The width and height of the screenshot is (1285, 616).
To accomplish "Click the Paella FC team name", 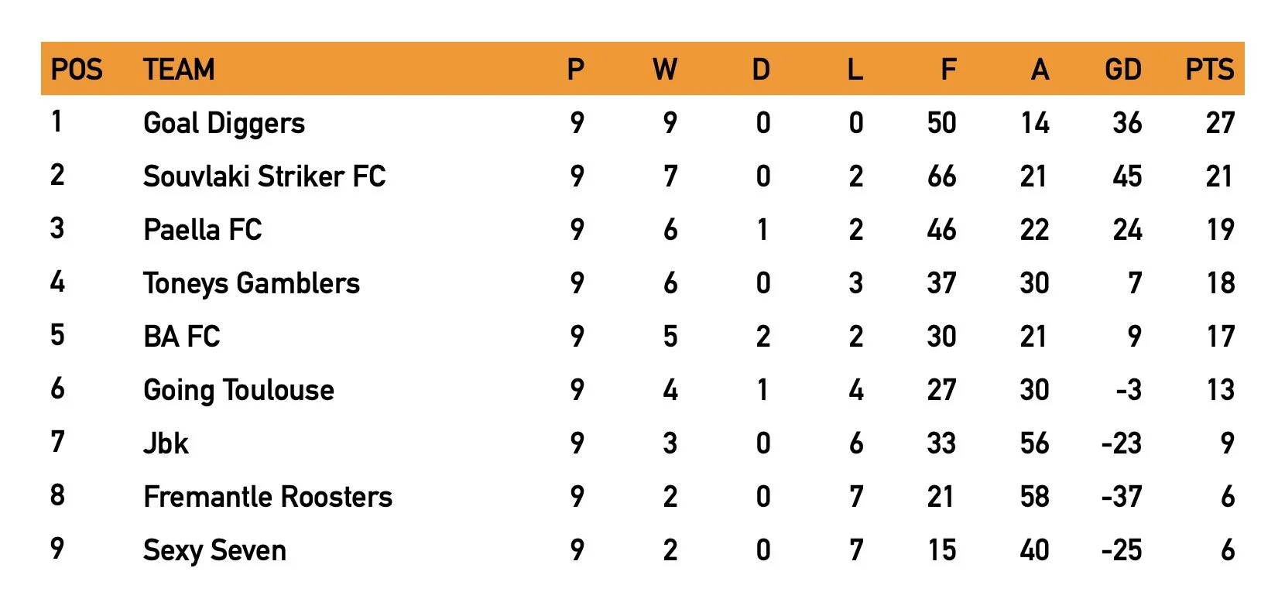I will pyautogui.click(x=202, y=230).
